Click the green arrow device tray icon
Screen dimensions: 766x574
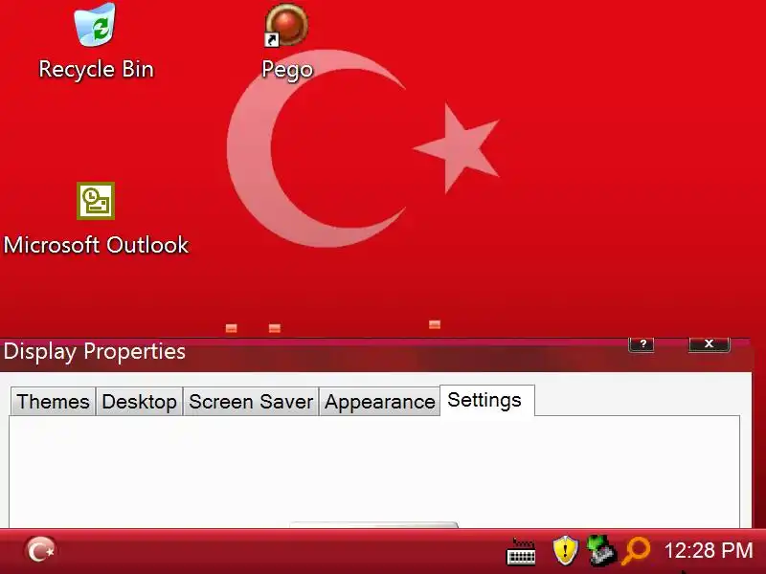click(x=602, y=551)
